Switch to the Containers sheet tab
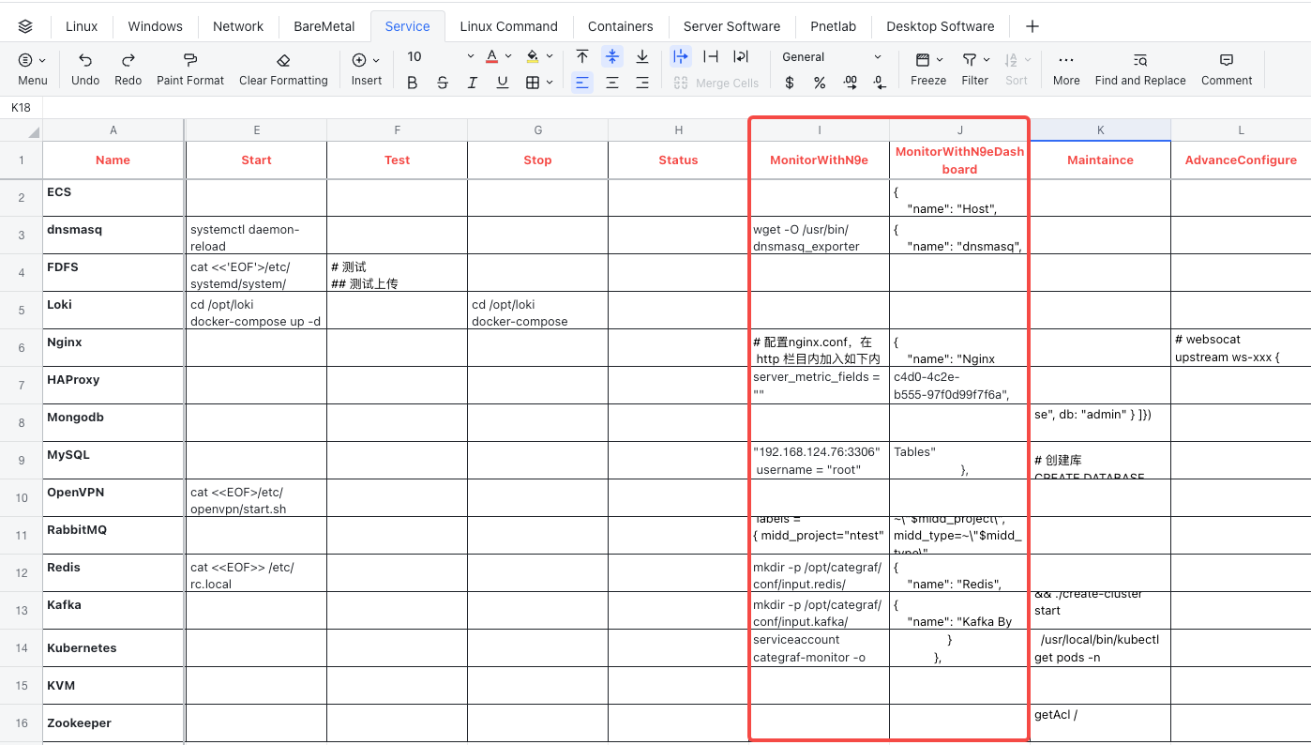 (621, 26)
